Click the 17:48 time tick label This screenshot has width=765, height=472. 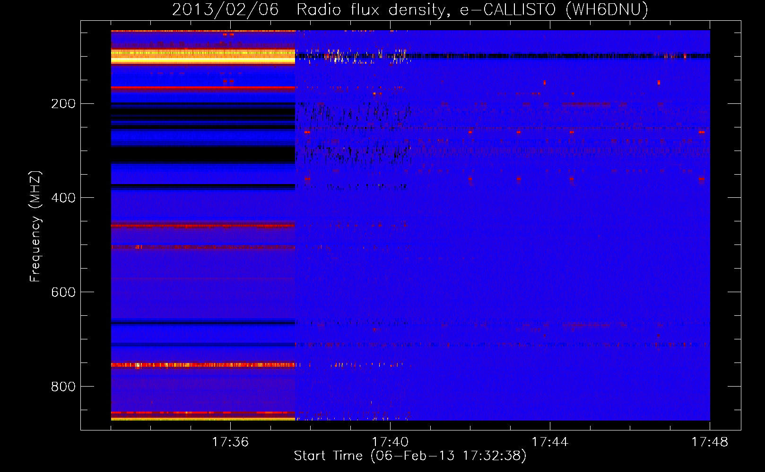tap(710, 442)
